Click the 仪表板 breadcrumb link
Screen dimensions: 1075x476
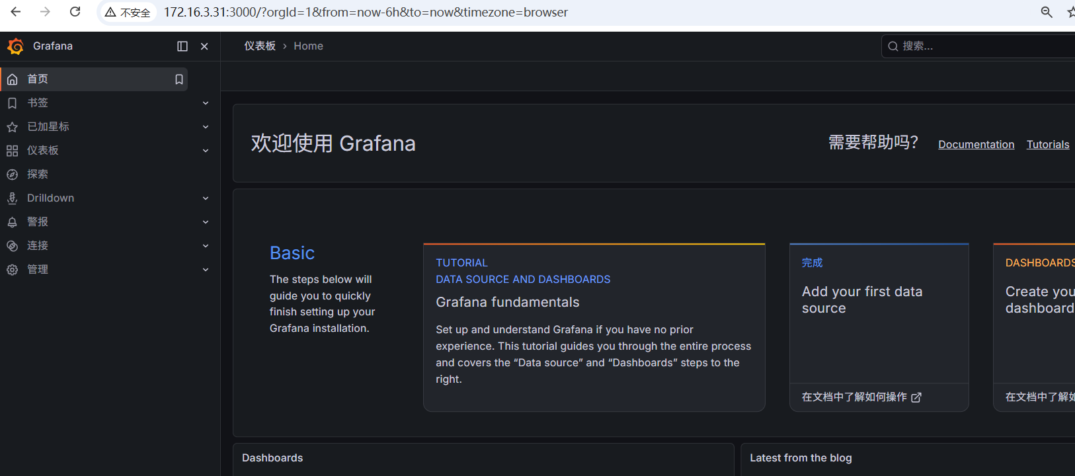(260, 46)
